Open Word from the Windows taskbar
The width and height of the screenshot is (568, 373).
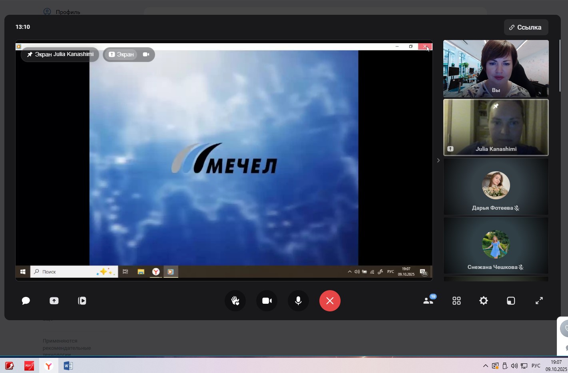[68, 366]
